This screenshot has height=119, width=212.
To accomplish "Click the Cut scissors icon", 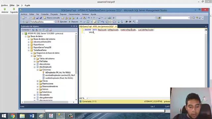I will pyautogui.click(x=77, y=18).
